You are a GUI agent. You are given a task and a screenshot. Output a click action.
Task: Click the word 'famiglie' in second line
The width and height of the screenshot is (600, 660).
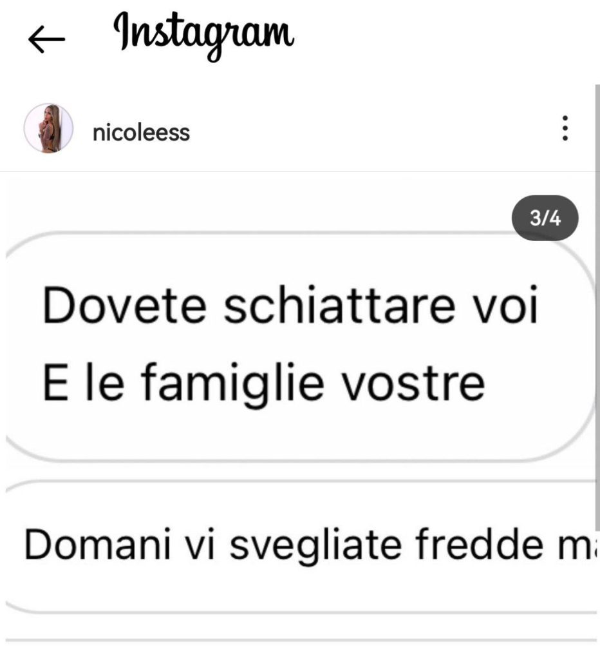coord(232,383)
